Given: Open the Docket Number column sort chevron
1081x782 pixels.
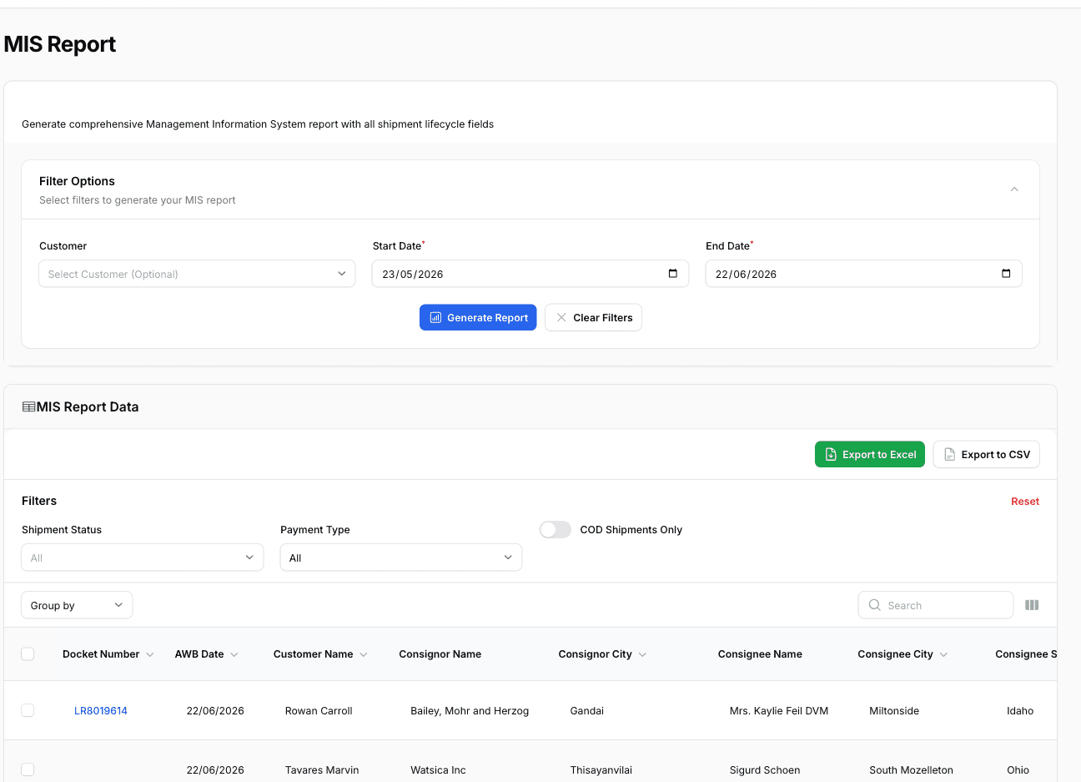Looking at the screenshot, I should pos(150,655).
